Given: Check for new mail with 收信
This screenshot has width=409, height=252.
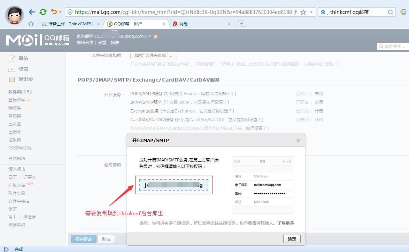Looking at the screenshot, I should pyautogui.click(x=23, y=69).
